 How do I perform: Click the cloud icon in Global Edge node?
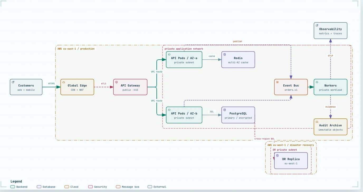coord(64,82)
